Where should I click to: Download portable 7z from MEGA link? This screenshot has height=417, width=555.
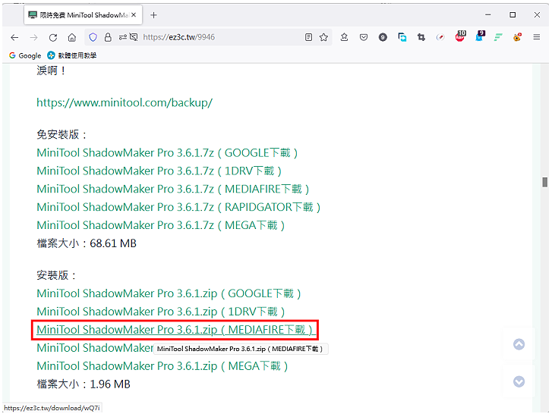coord(161,225)
